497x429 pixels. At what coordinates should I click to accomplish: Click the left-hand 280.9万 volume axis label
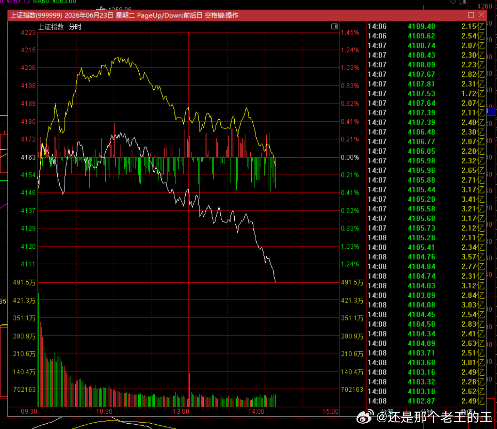pos(24,336)
